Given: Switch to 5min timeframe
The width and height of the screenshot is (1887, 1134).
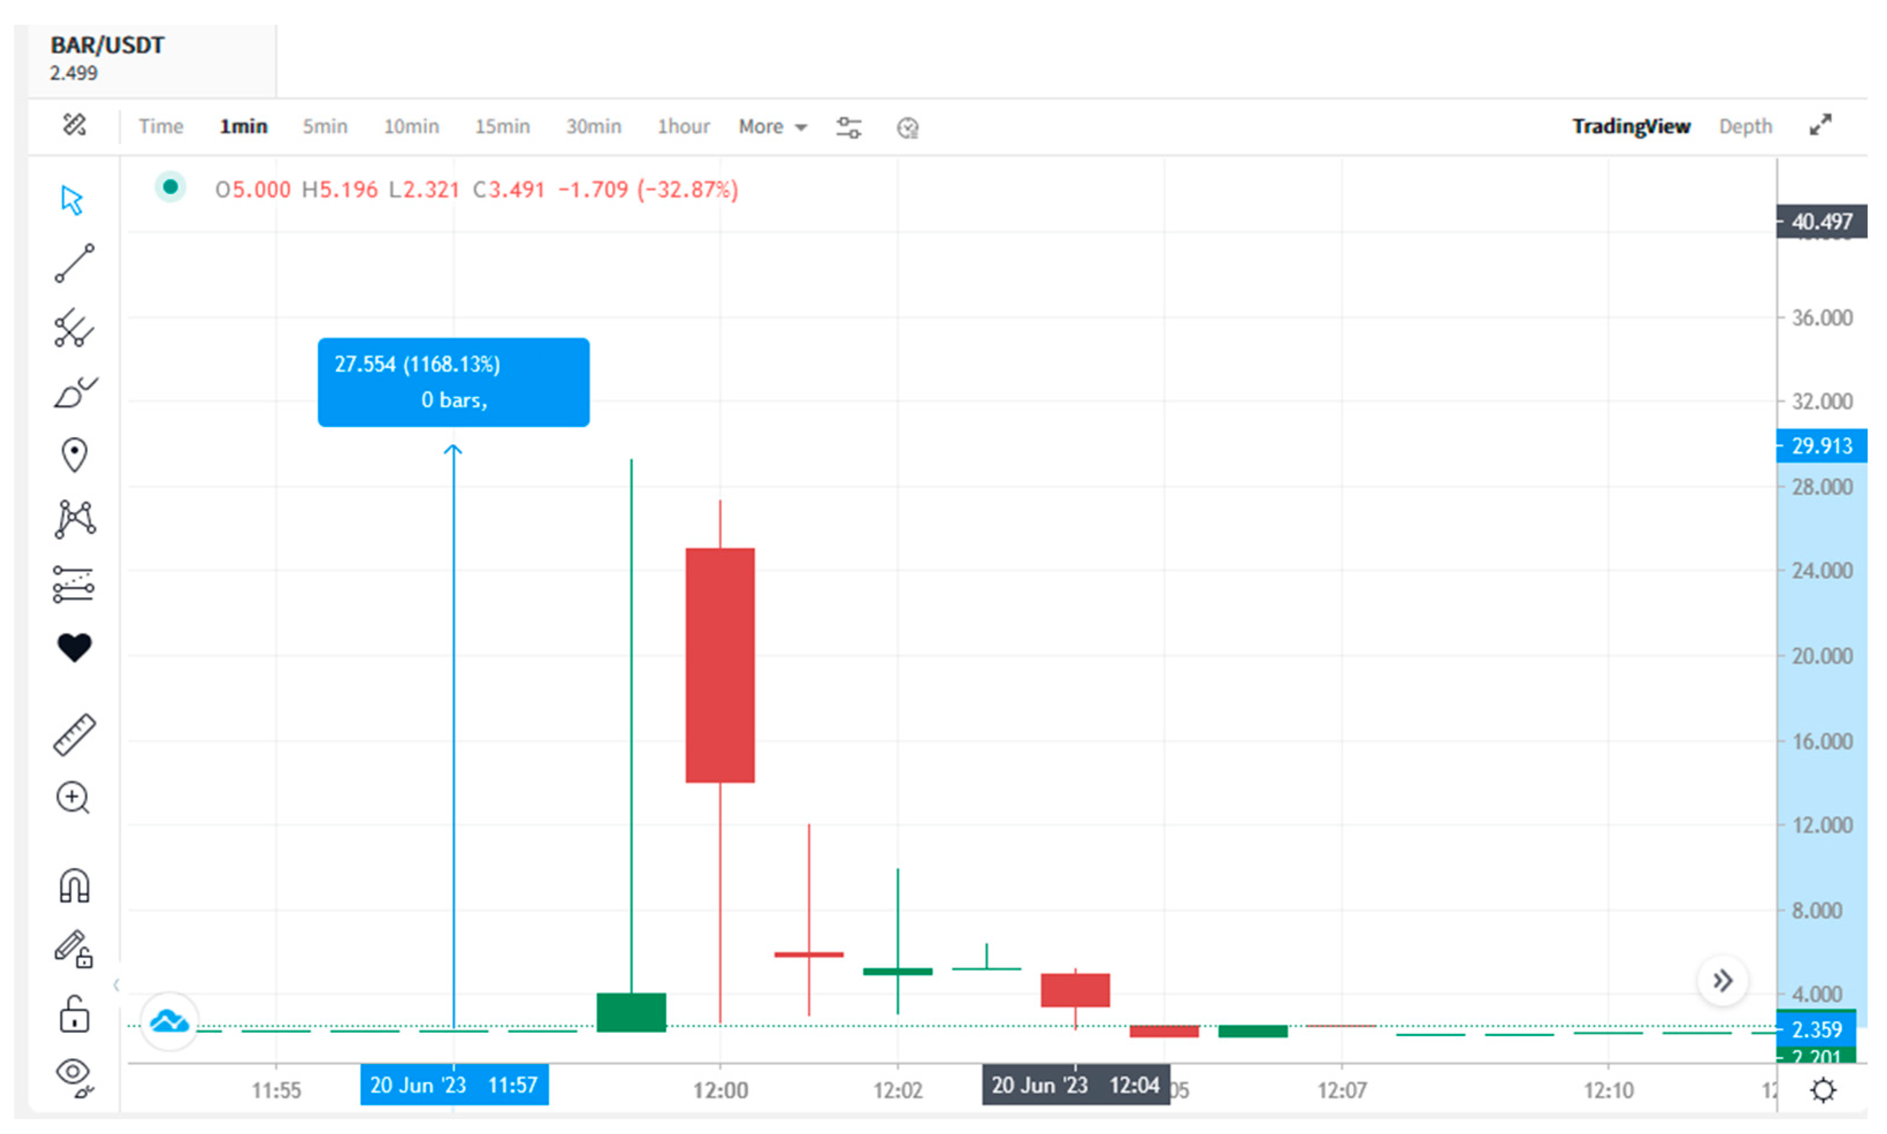Looking at the screenshot, I should click(x=324, y=127).
